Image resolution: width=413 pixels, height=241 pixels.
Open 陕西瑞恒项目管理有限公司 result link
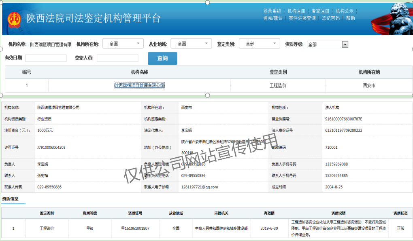coord(139,86)
